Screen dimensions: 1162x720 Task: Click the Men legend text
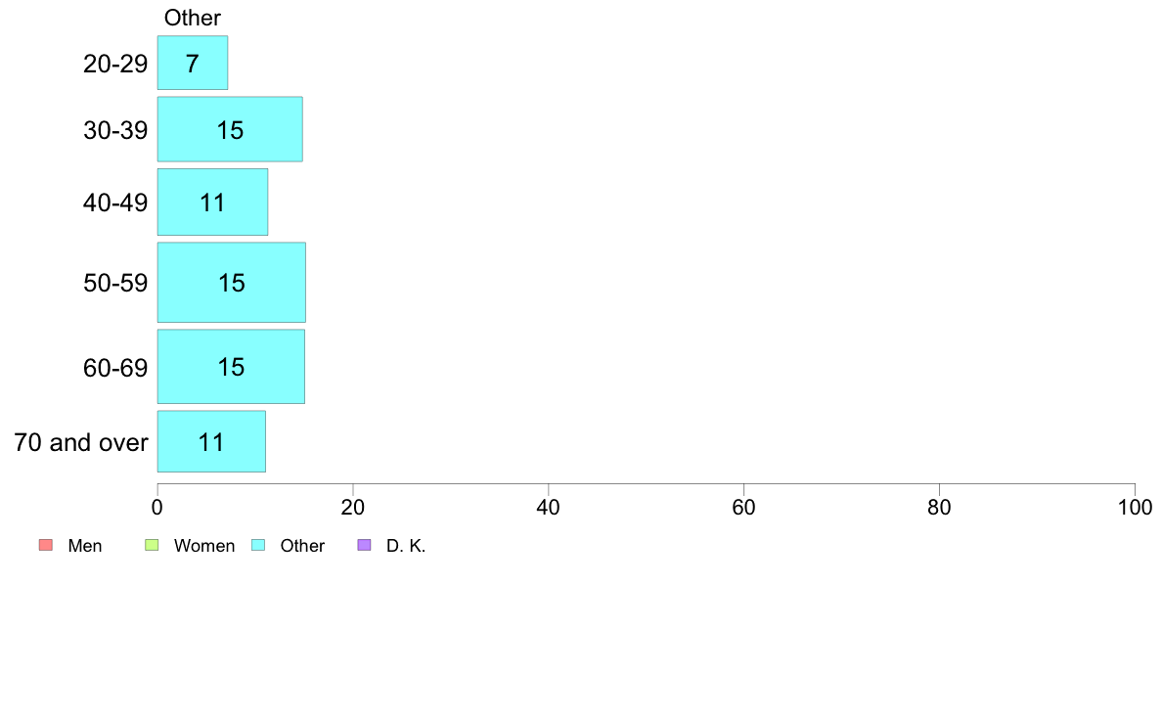tap(84, 546)
